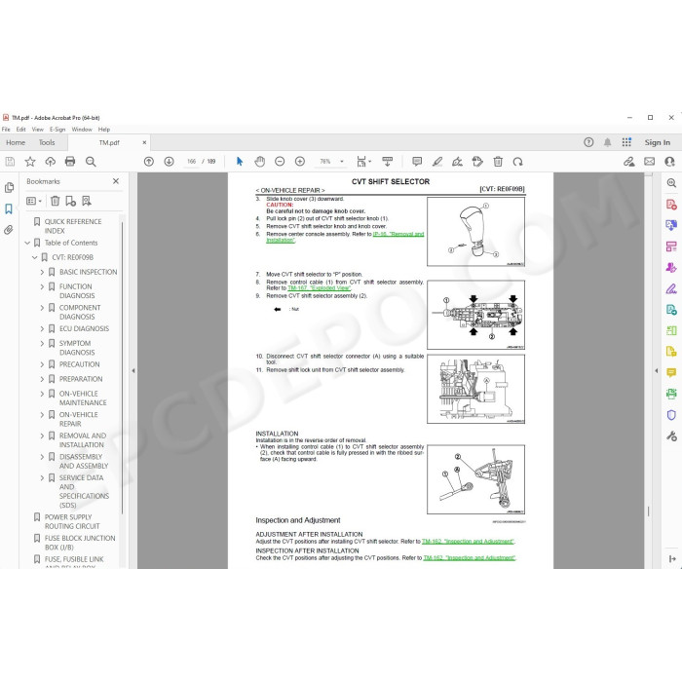682x682 pixels.
Task: Collapse the right tools pane arrow
Action: (x=657, y=371)
